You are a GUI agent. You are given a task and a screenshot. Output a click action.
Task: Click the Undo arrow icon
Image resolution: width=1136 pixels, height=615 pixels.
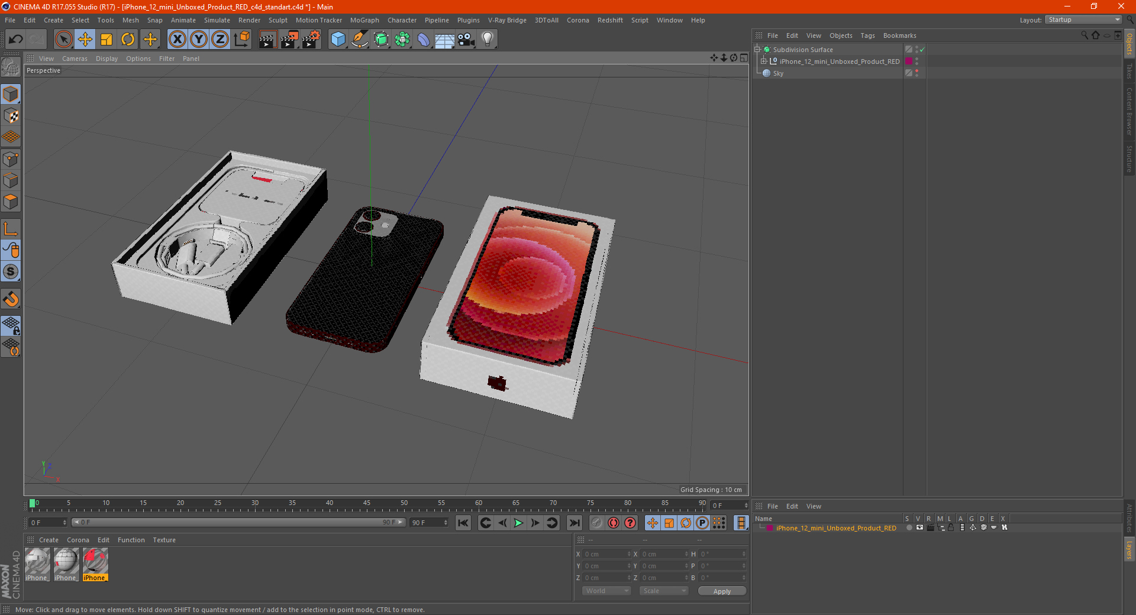[16, 40]
